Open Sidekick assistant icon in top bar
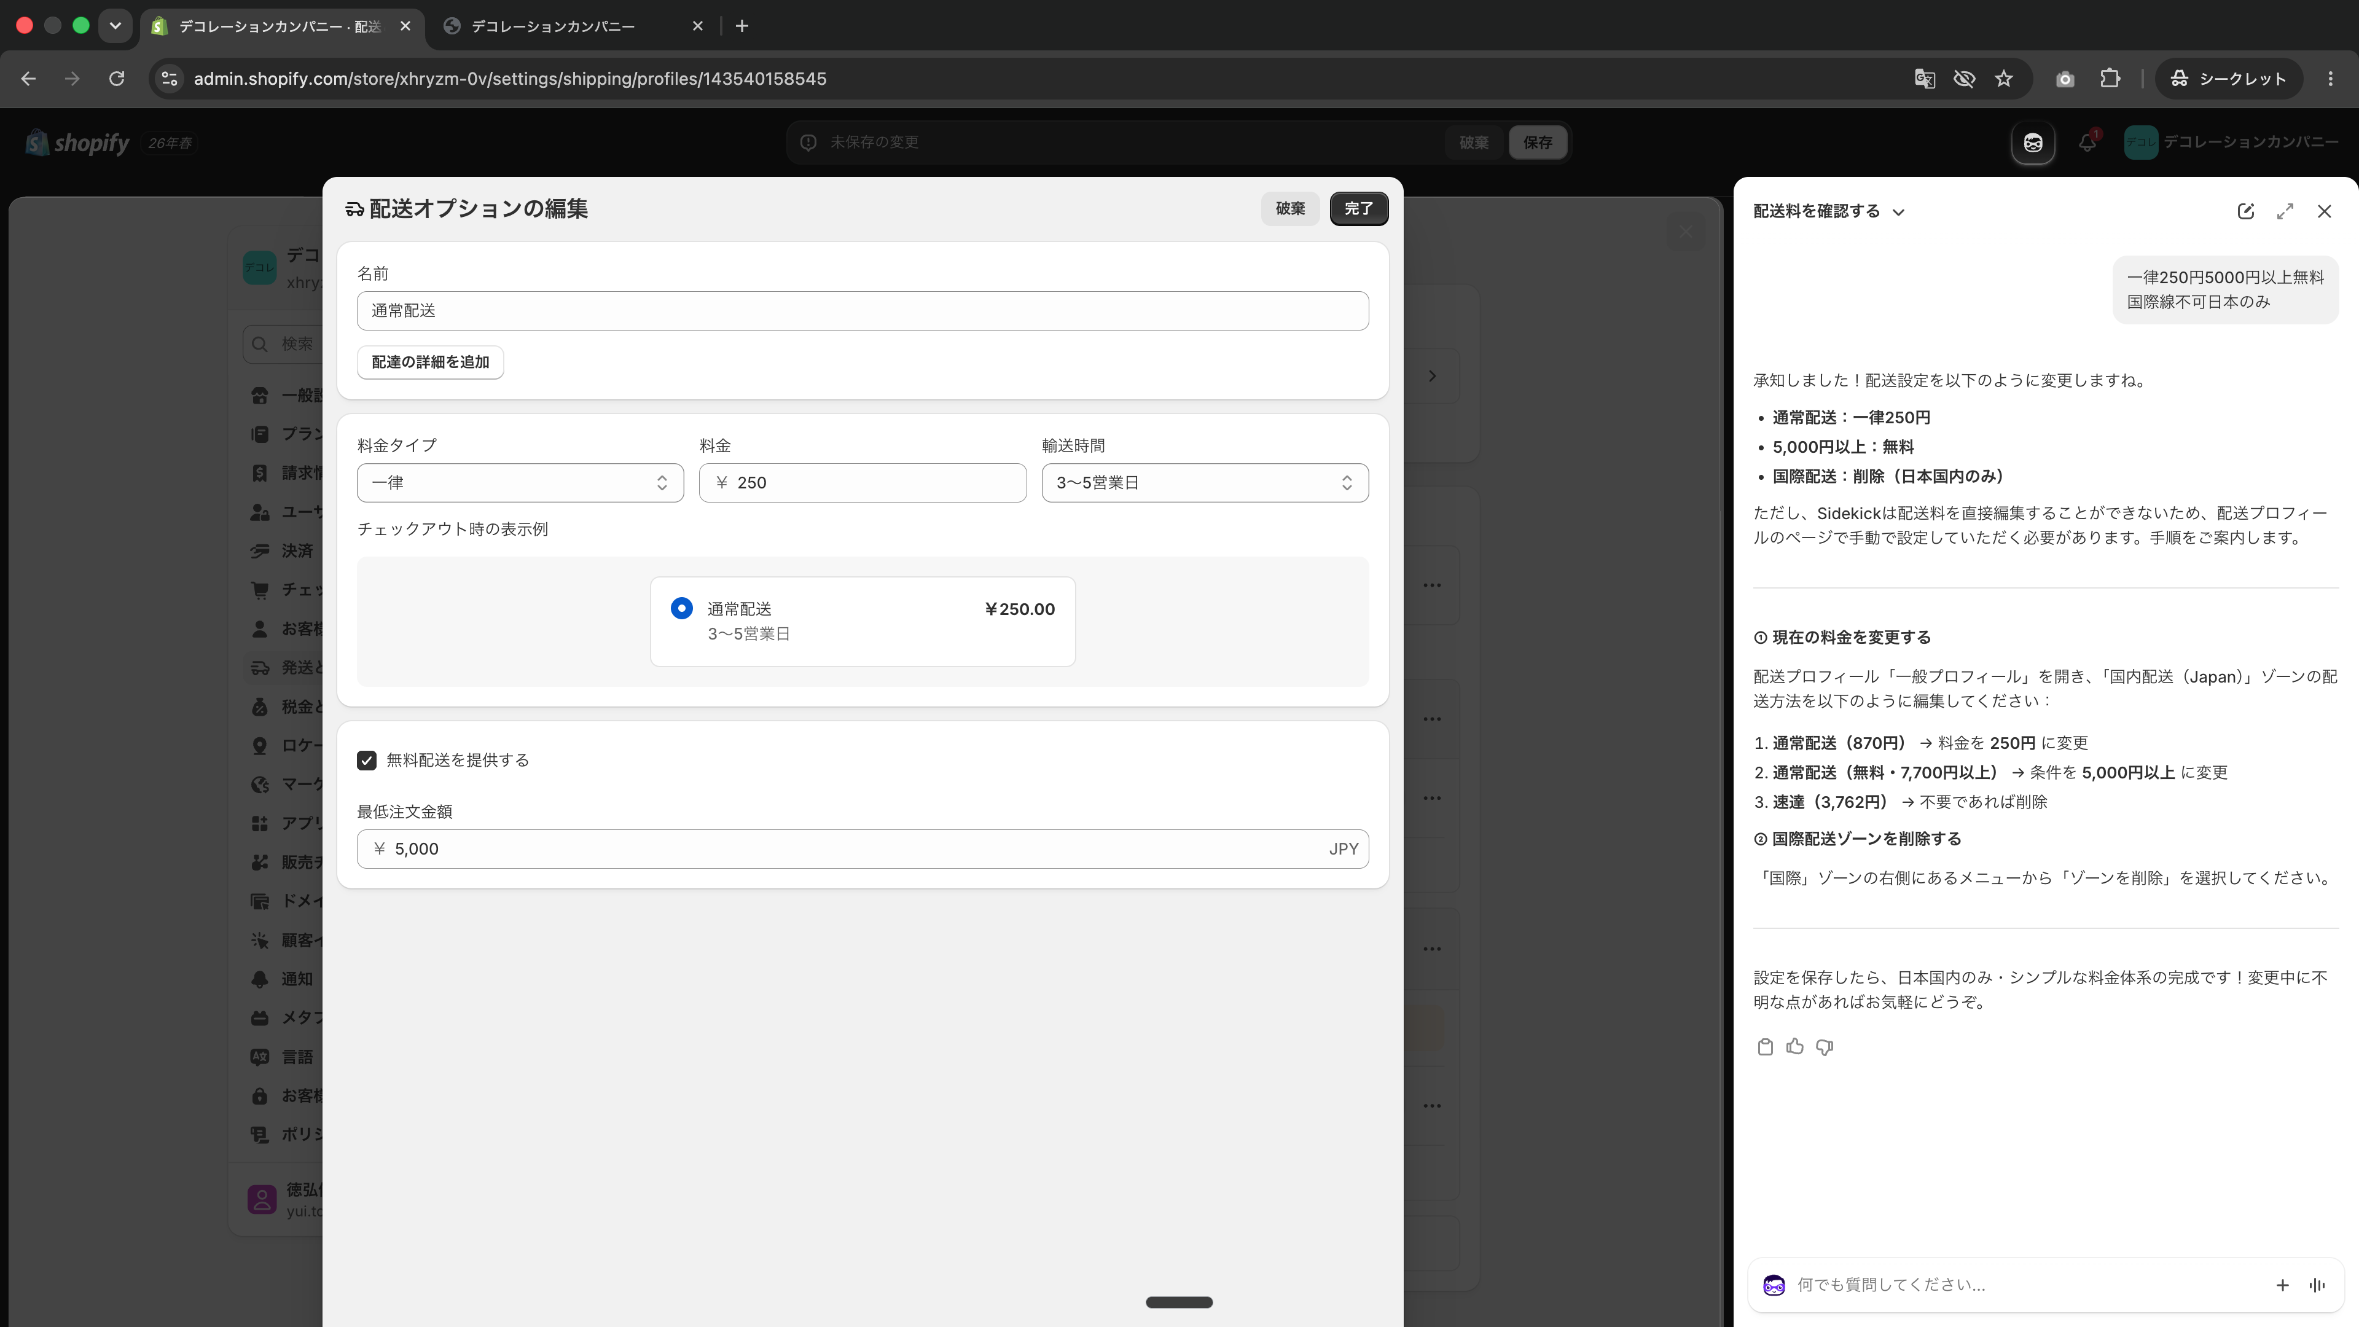 coord(2032,143)
